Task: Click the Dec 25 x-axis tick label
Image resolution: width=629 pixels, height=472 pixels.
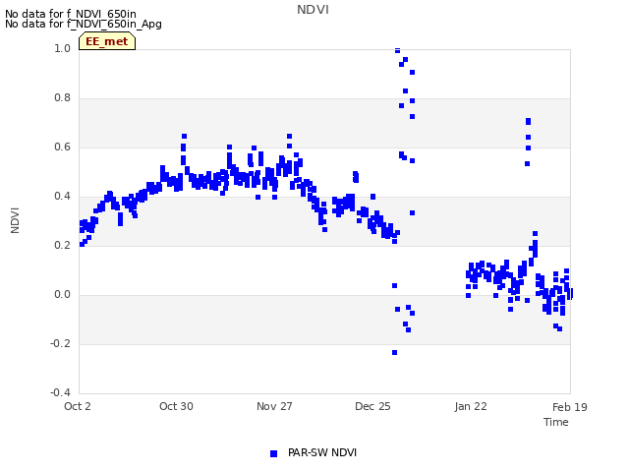Action: click(x=372, y=406)
